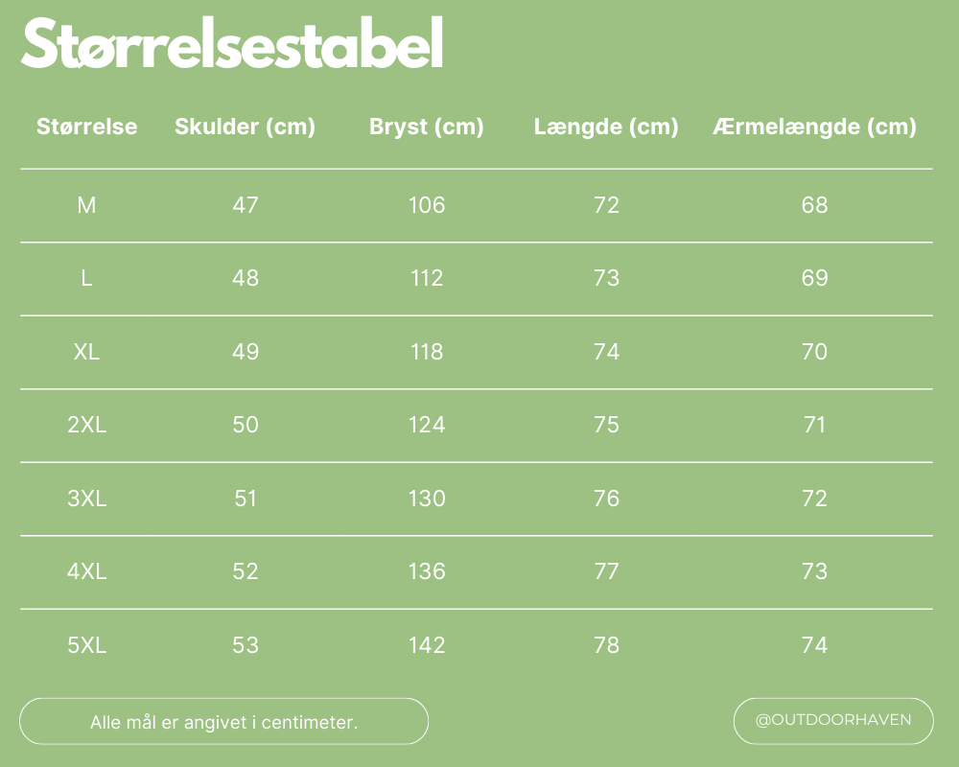Viewport: 959px width, 767px height.
Task: Select the Størrelse column header
Action: (x=86, y=127)
